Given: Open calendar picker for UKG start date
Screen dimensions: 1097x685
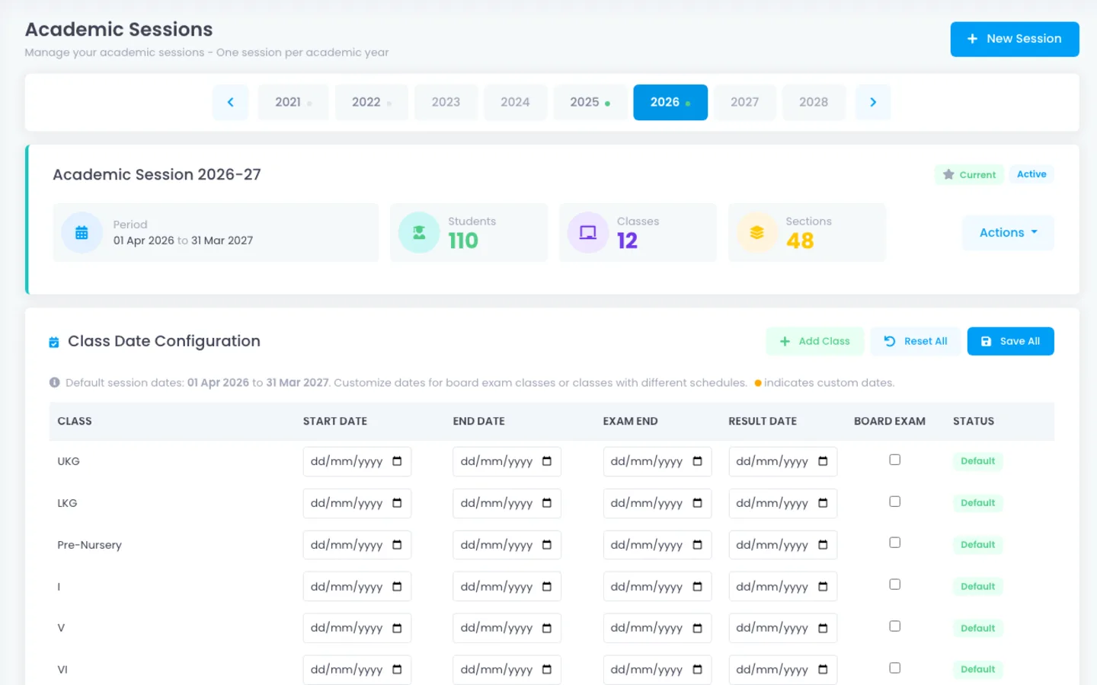Looking at the screenshot, I should [397, 461].
